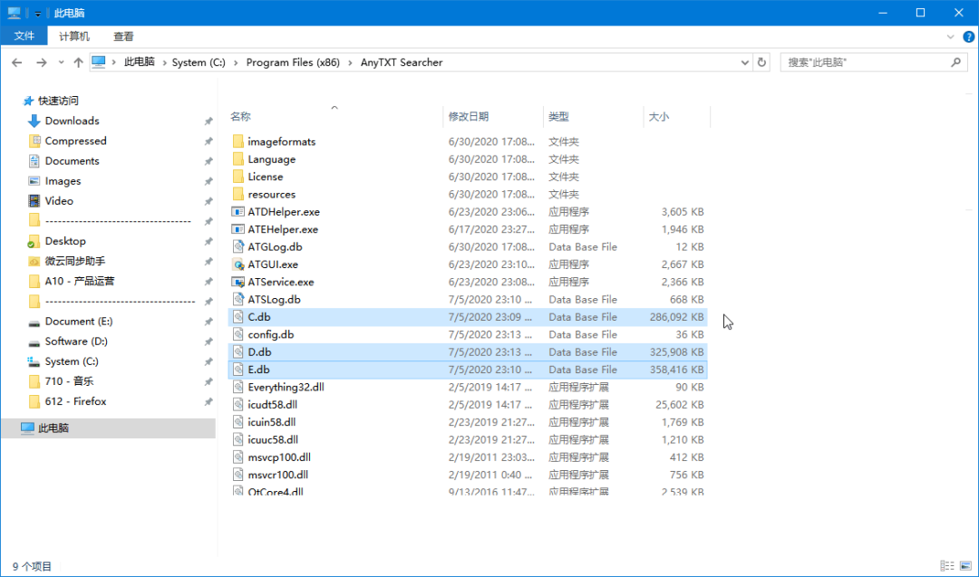979x577 pixels.
Task: Open the 查看 ribbon tab
Action: coord(123,36)
